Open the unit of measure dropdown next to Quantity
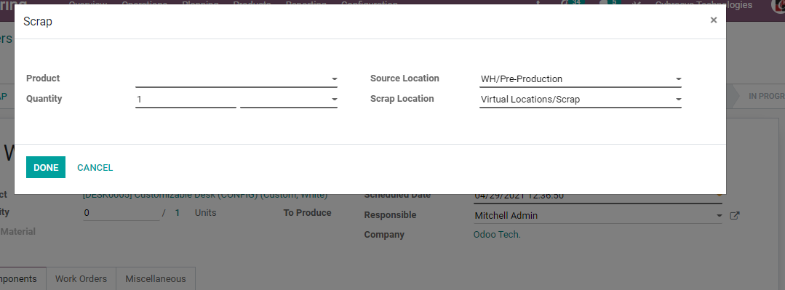 [x=289, y=100]
